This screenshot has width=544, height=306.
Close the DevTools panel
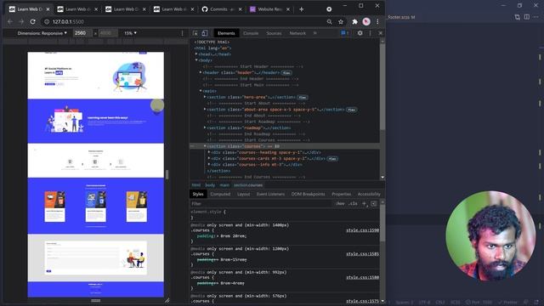pos(380,33)
